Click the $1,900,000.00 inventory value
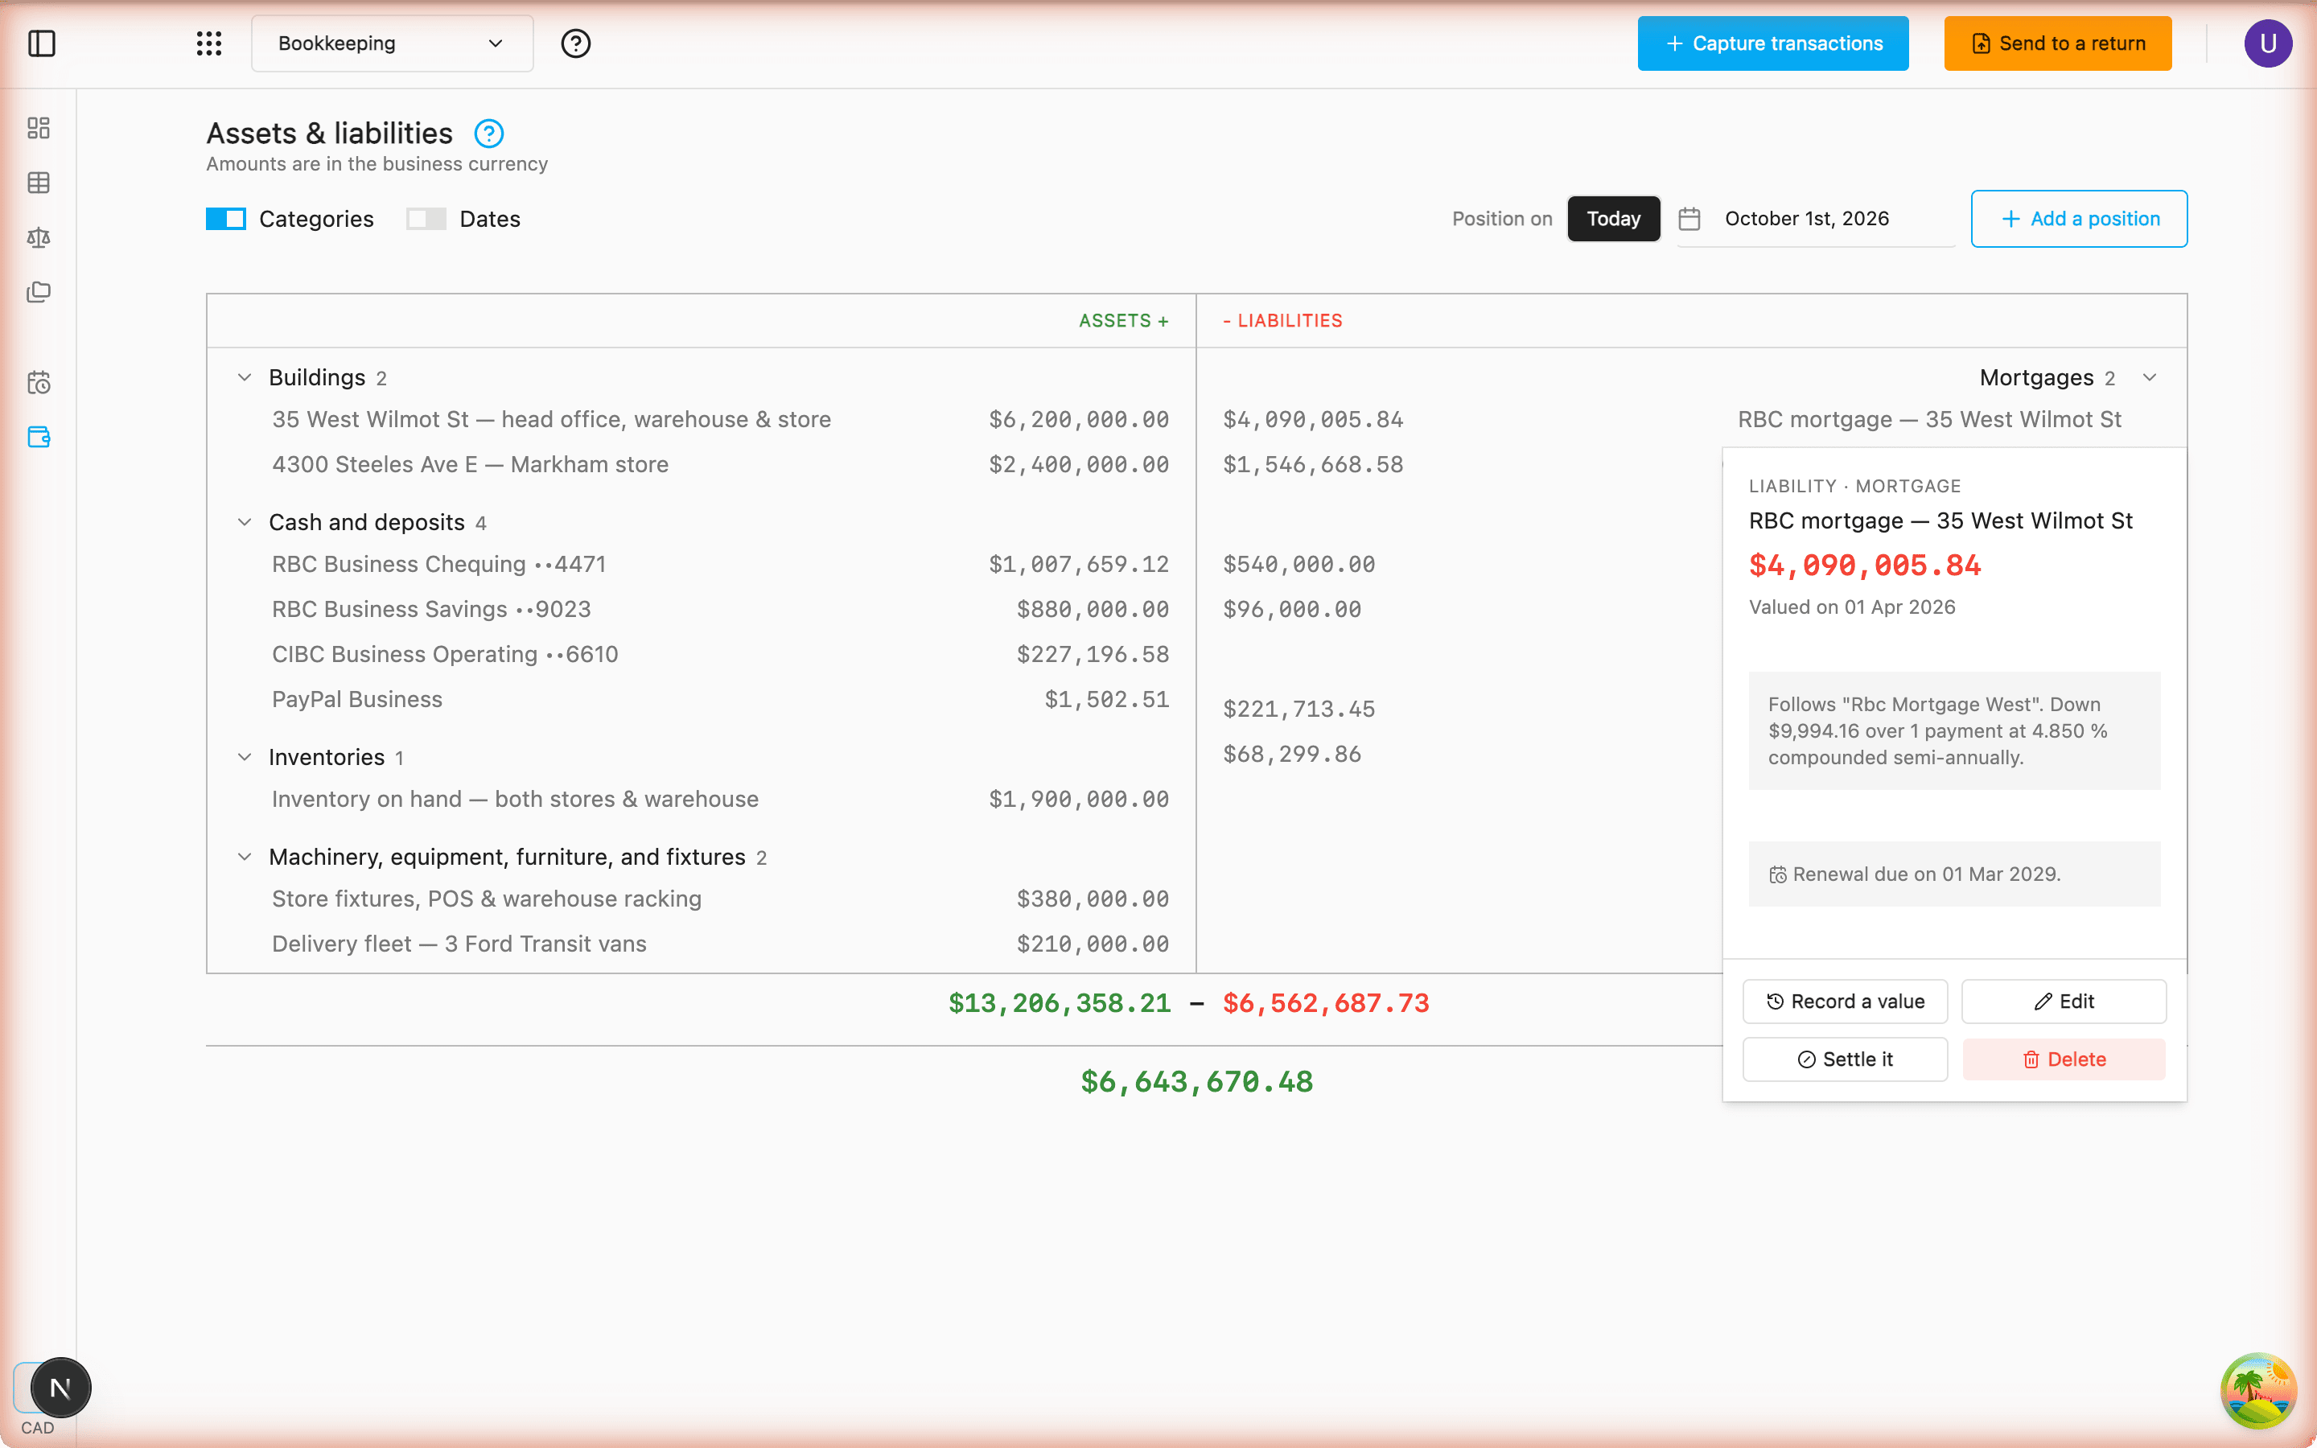 point(1079,800)
